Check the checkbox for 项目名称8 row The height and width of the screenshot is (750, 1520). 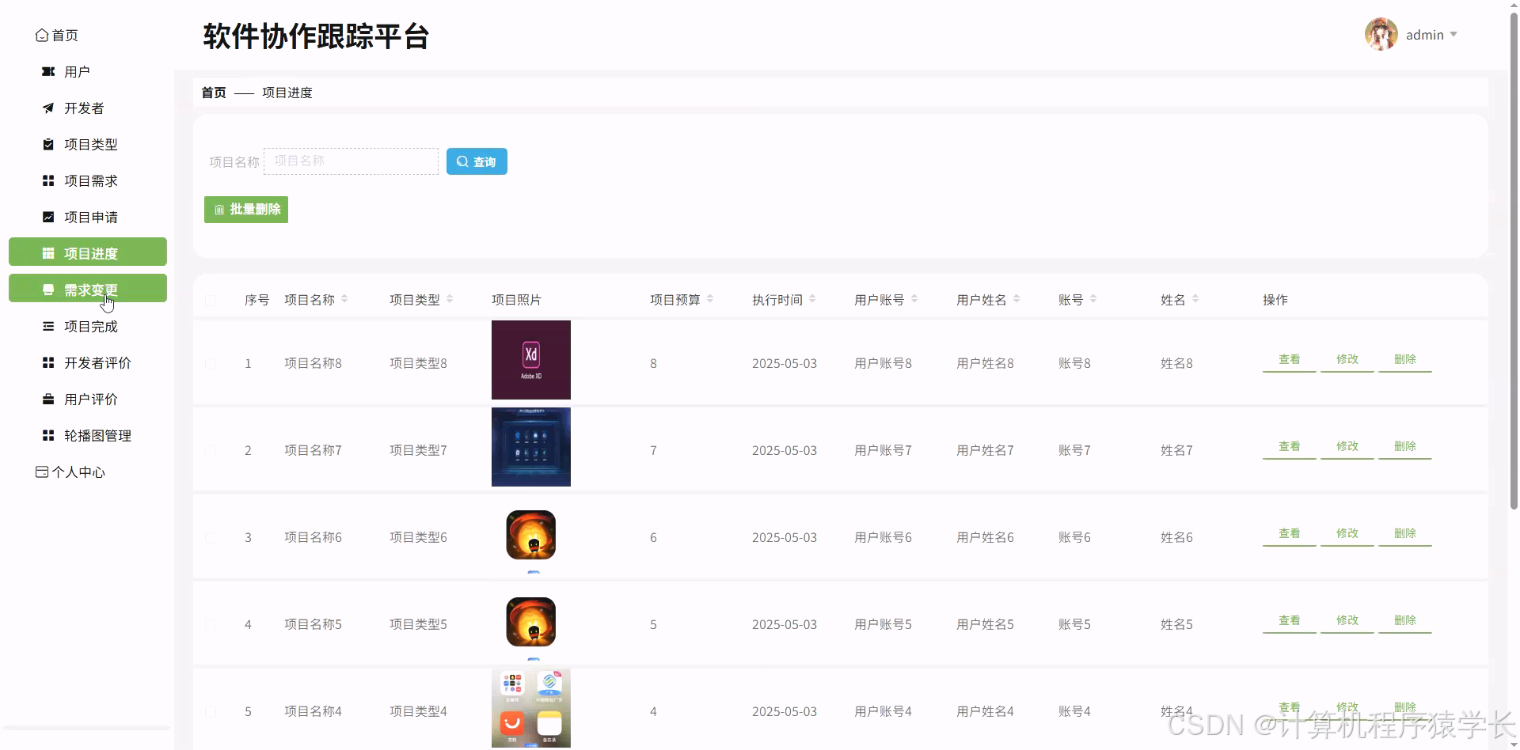[211, 364]
